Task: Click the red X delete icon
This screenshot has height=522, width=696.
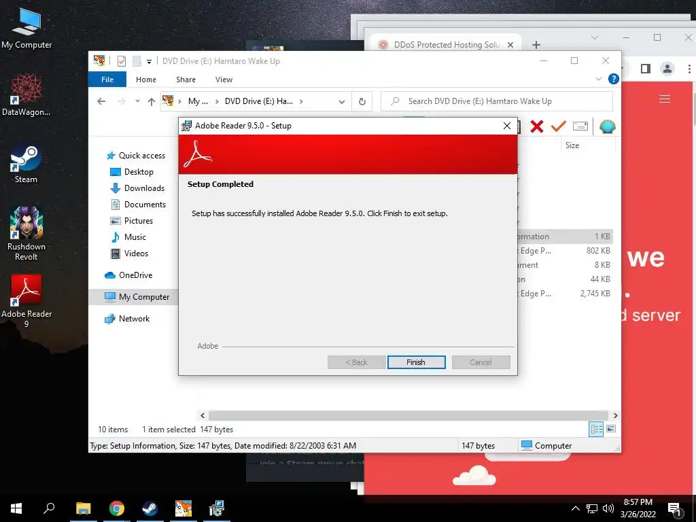Action: [537, 126]
